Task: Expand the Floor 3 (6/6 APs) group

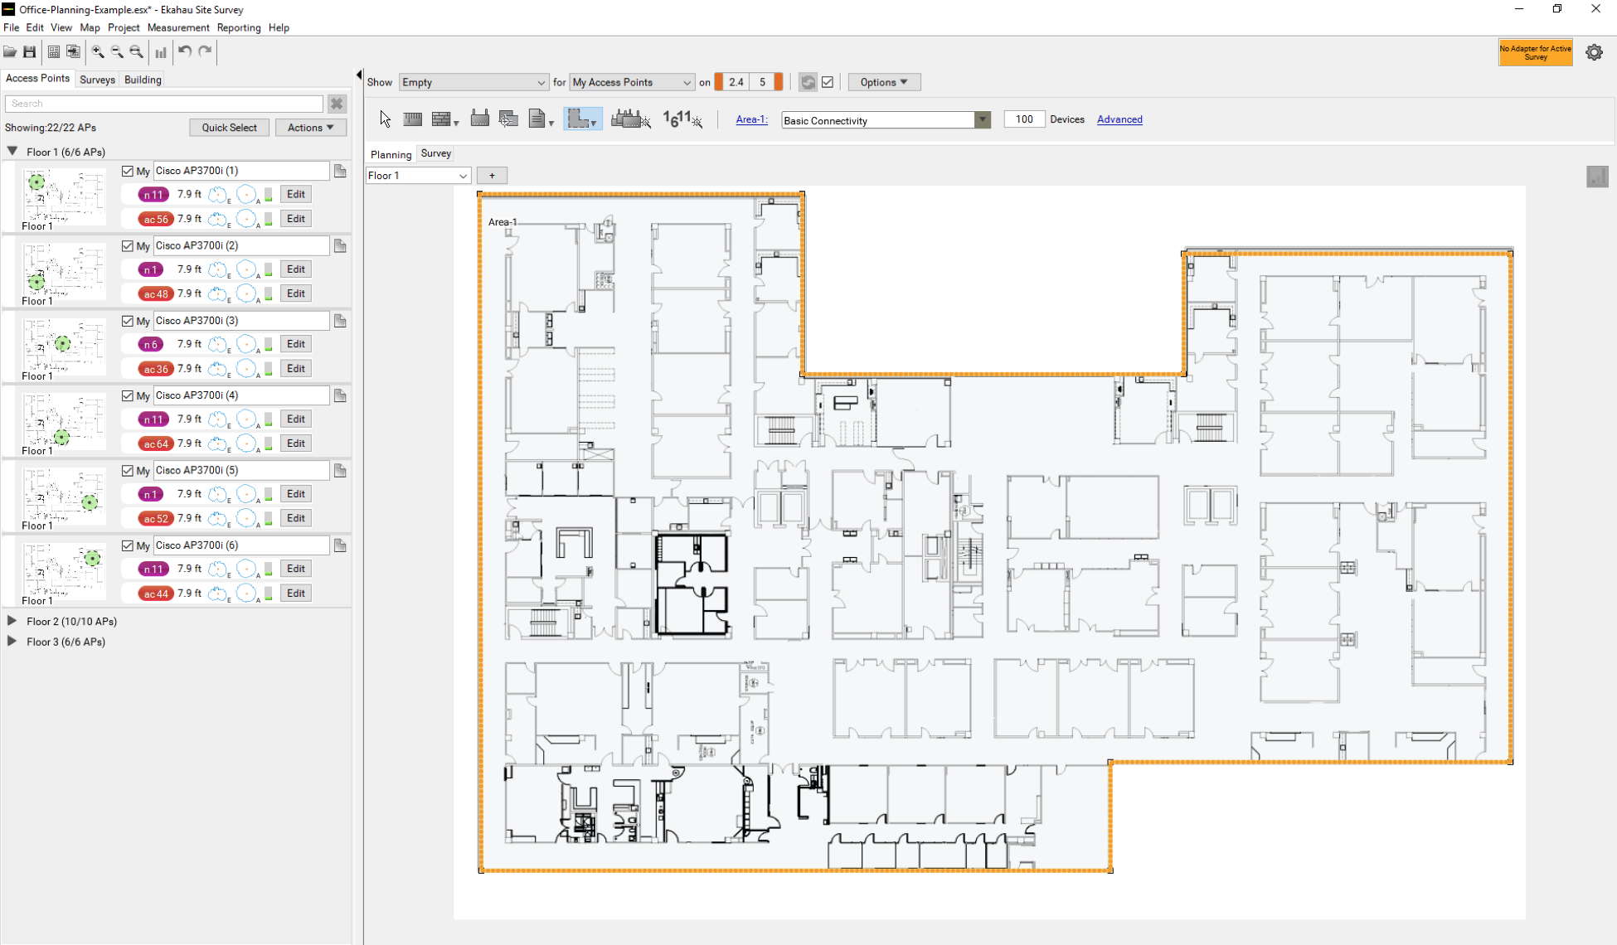Action: (12, 641)
